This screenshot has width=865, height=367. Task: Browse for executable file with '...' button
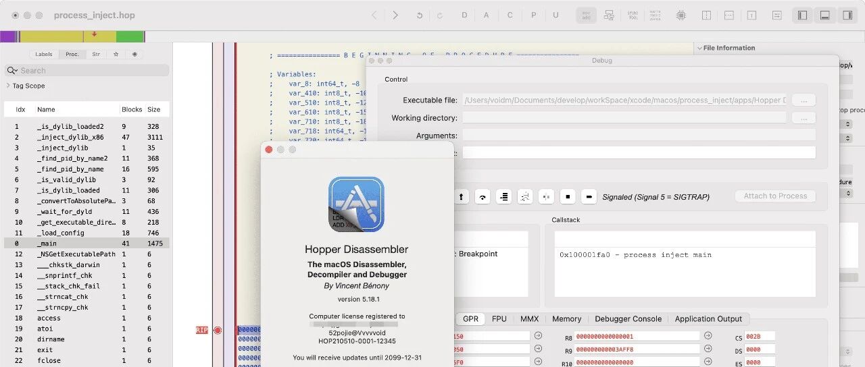pyautogui.click(x=804, y=100)
